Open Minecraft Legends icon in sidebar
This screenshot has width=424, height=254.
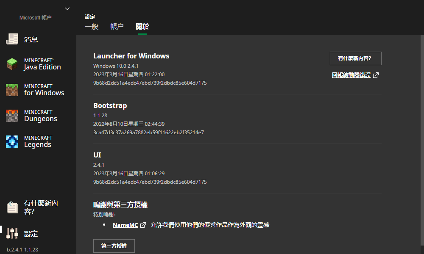(x=12, y=141)
